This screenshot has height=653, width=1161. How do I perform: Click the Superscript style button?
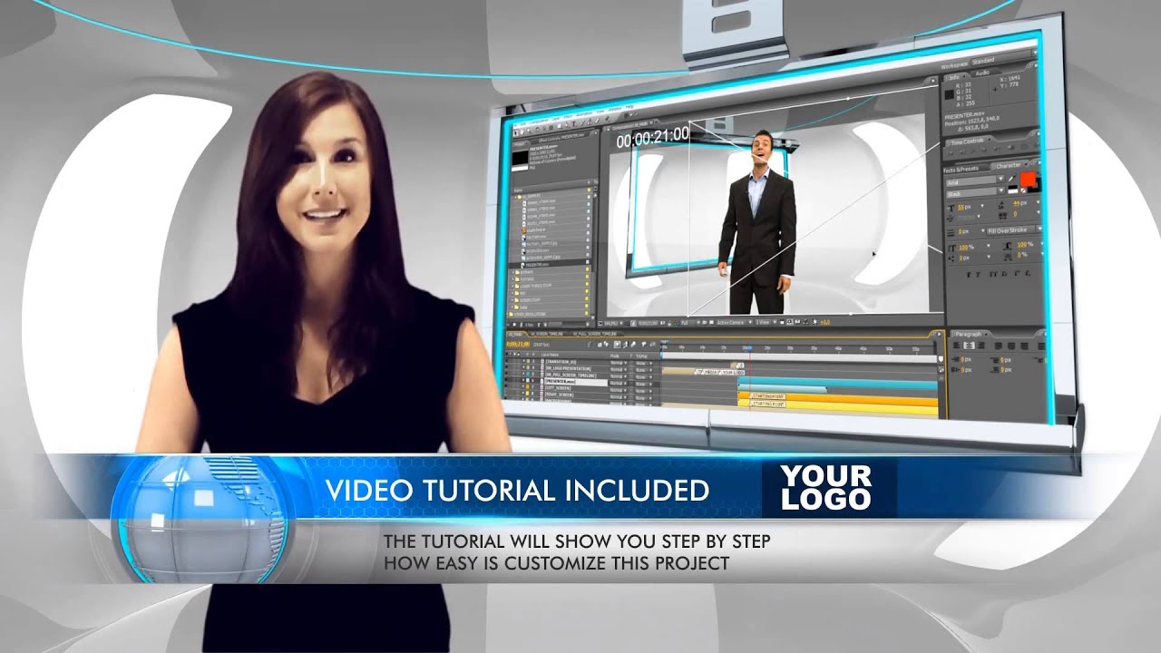(x=1017, y=275)
